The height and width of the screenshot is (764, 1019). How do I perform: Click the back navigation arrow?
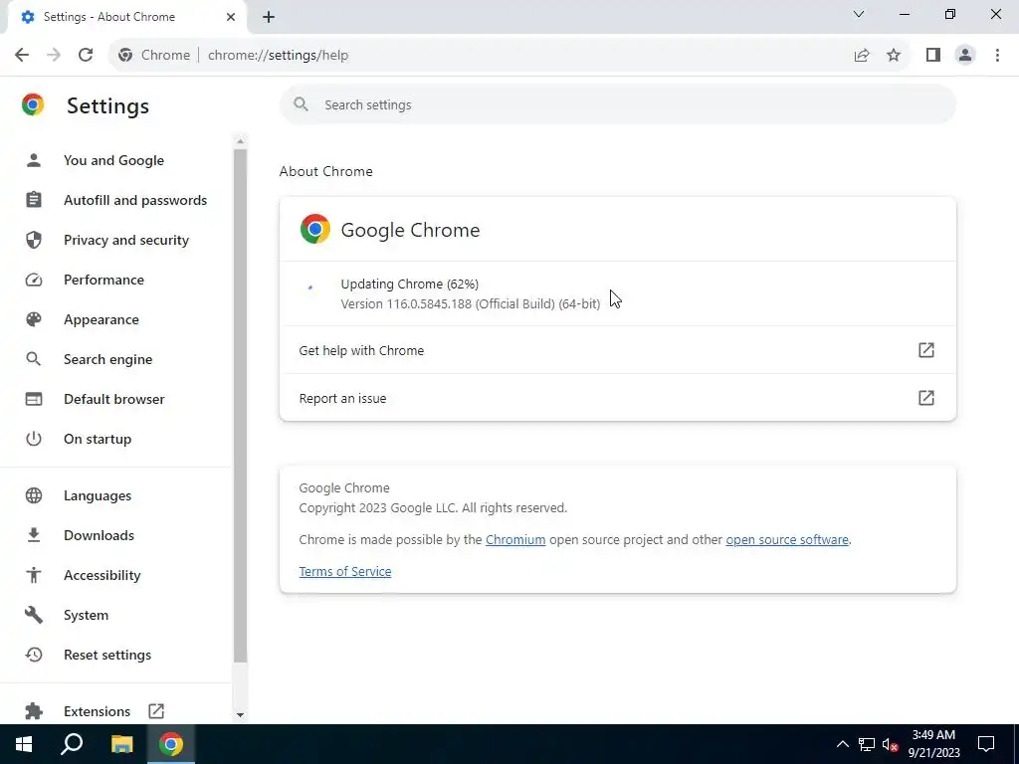[x=22, y=56]
